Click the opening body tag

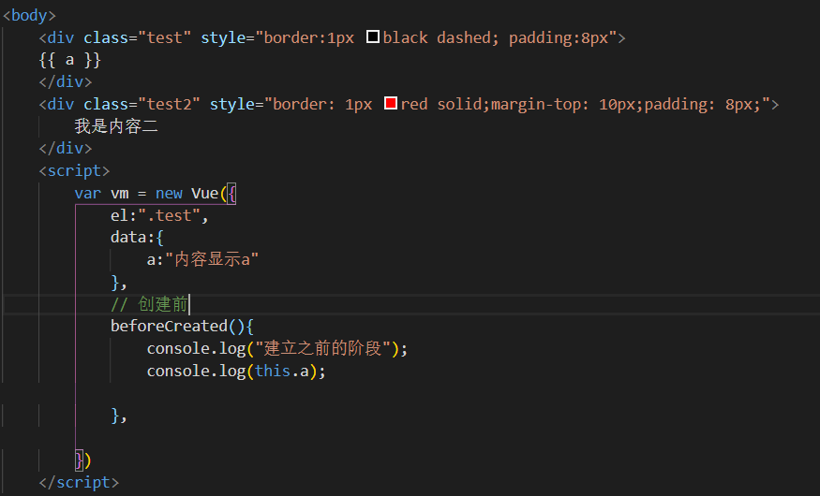coord(29,15)
